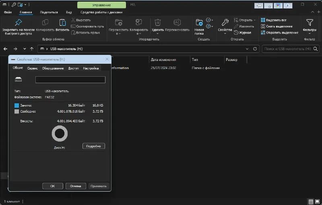This screenshot has height=205, width=322.
Task: Expand the Открыть dropdown arrow
Action: pos(255,20)
